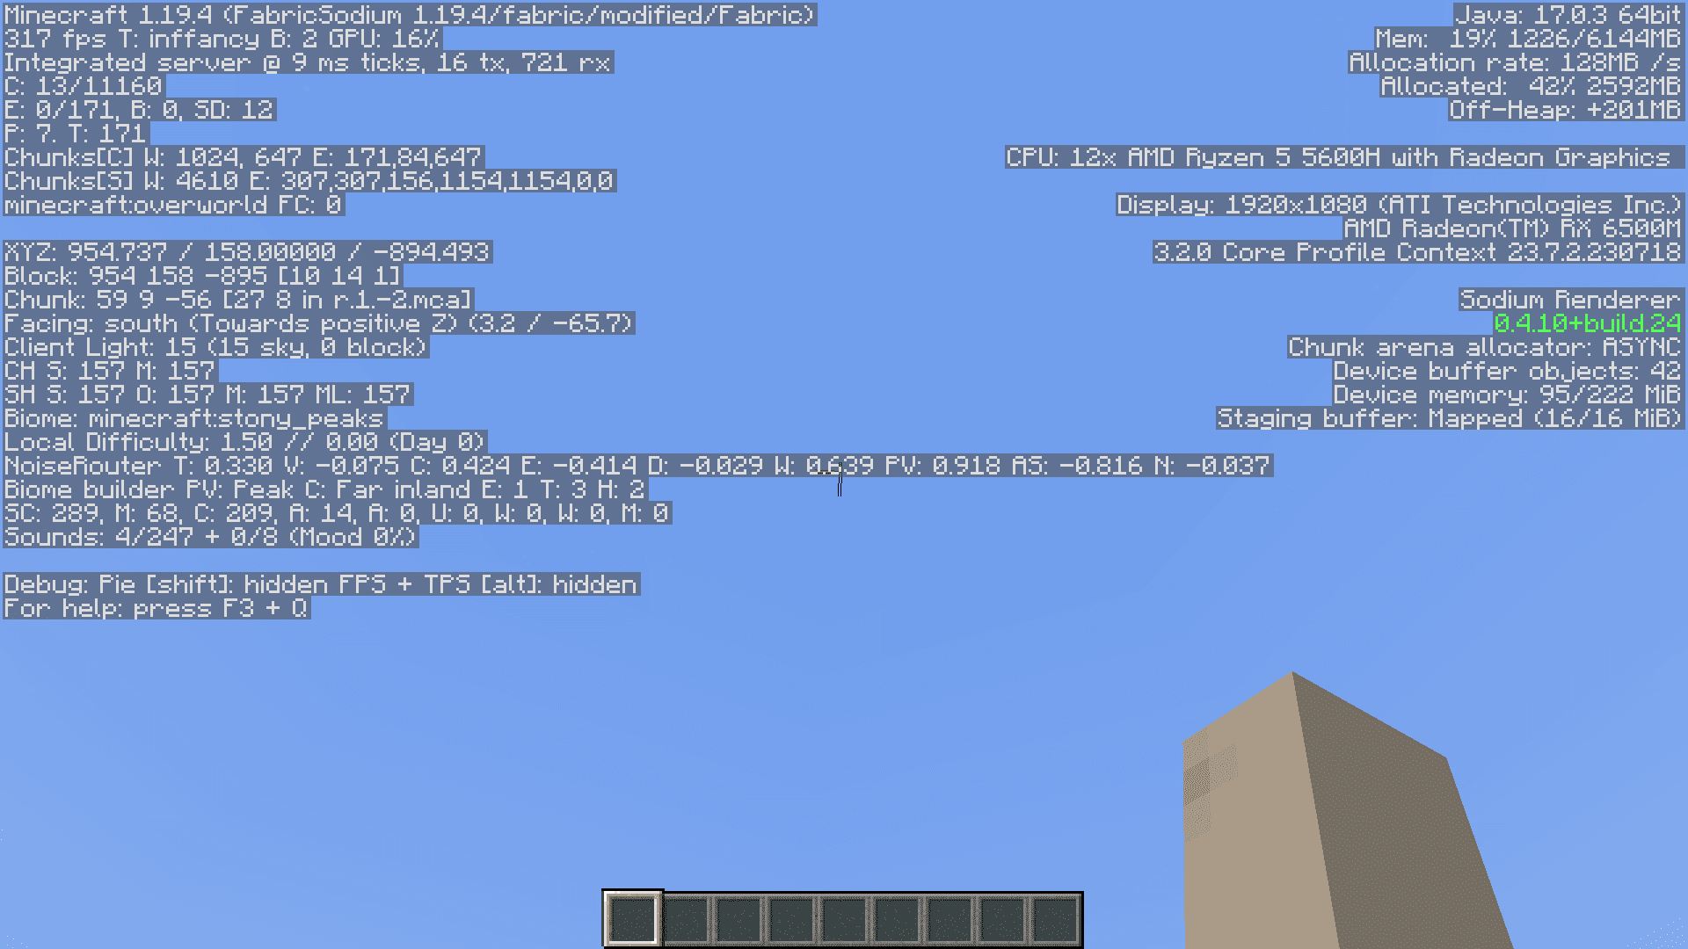Expand NoiseRouter parameter values
Screen dimensions: 1688x949
point(637,466)
